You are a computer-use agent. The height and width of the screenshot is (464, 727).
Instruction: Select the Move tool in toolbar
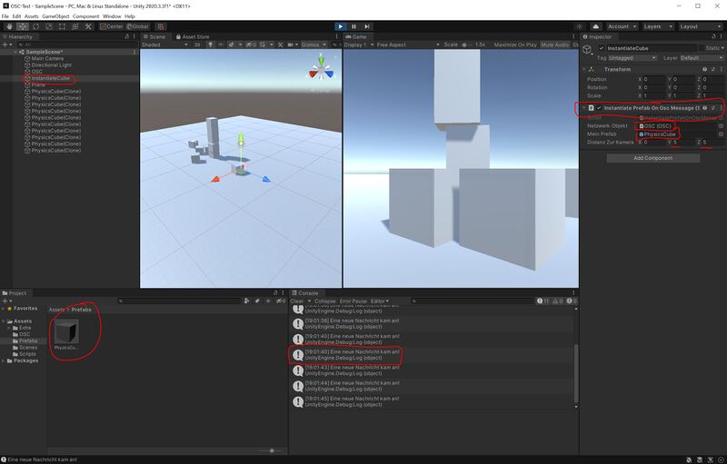[21, 26]
